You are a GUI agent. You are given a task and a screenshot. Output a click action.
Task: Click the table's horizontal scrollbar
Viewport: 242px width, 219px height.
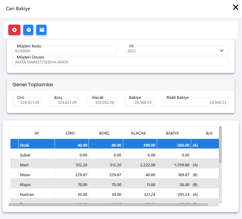click(108, 204)
